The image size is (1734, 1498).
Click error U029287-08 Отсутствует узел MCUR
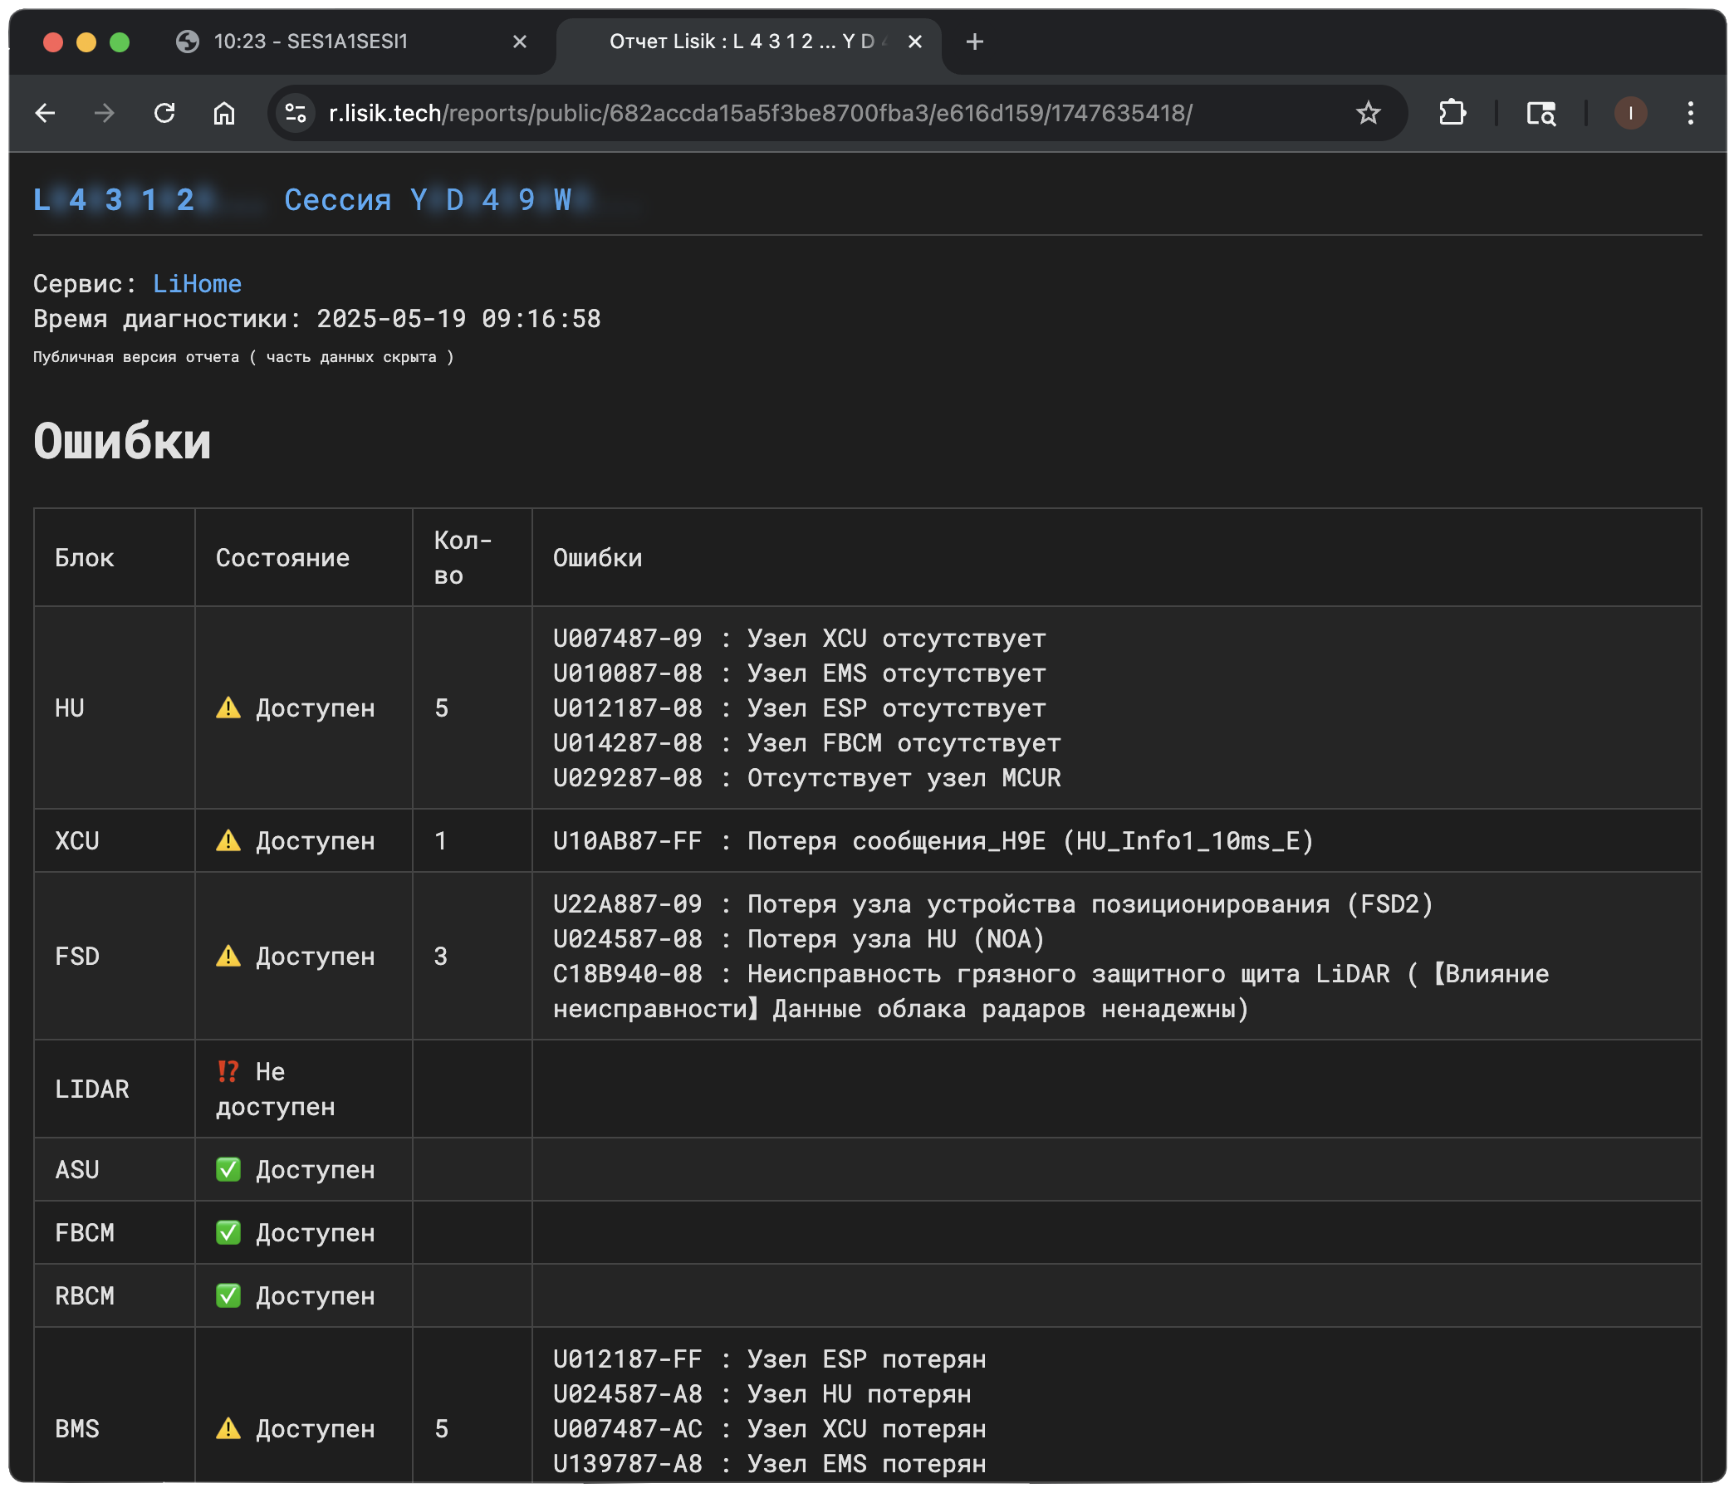click(806, 777)
